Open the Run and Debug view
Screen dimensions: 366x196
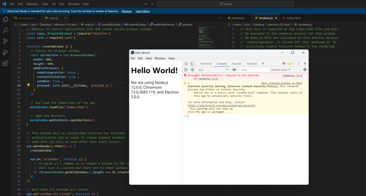[x=5, y=52]
